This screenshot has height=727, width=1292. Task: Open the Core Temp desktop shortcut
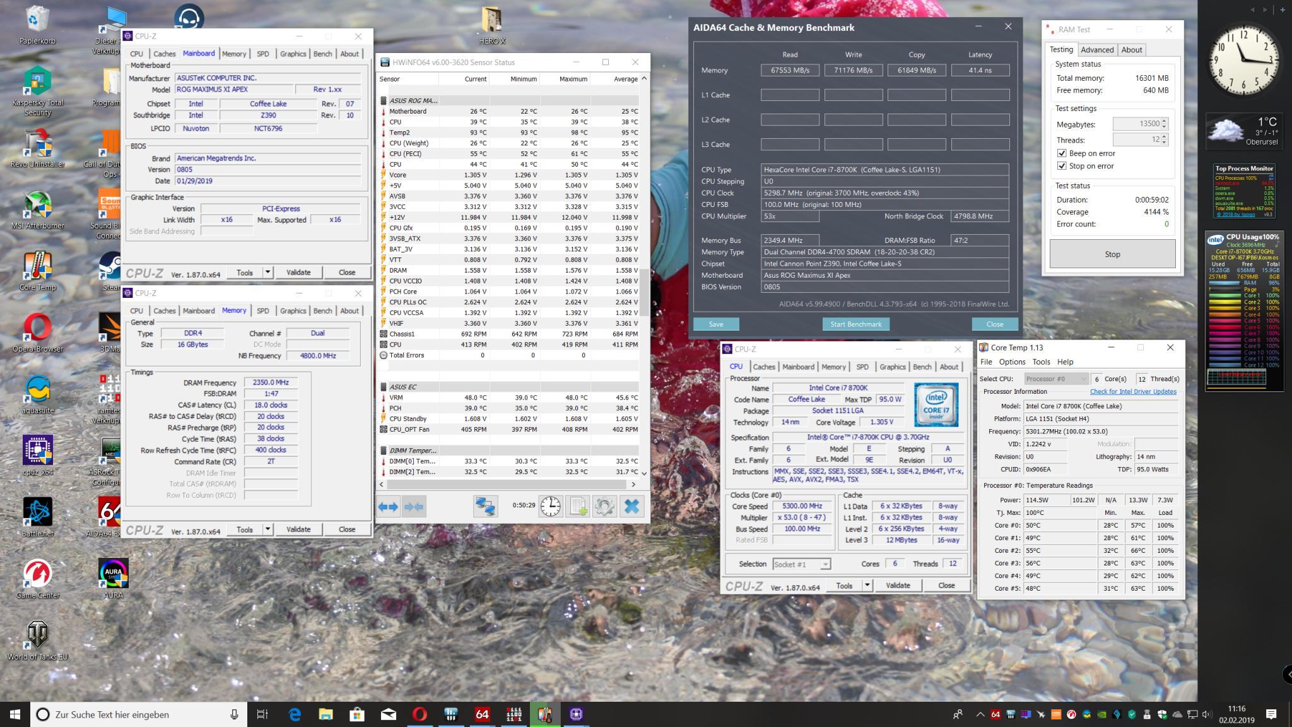coord(38,272)
